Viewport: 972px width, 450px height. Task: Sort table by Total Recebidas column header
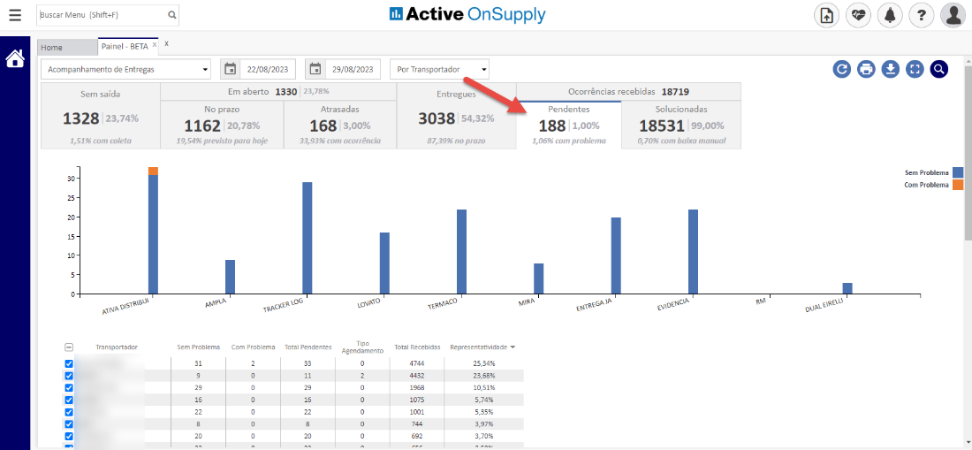click(x=417, y=347)
